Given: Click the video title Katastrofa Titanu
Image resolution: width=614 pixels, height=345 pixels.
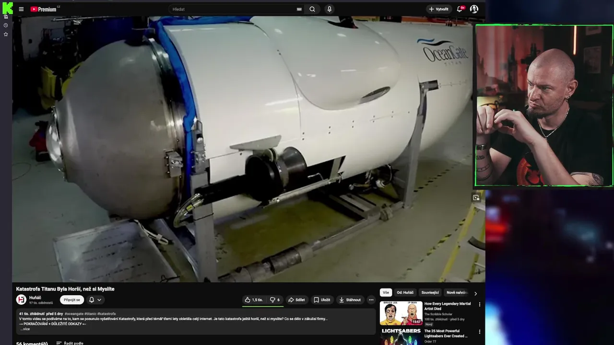Looking at the screenshot, I should click(x=65, y=289).
